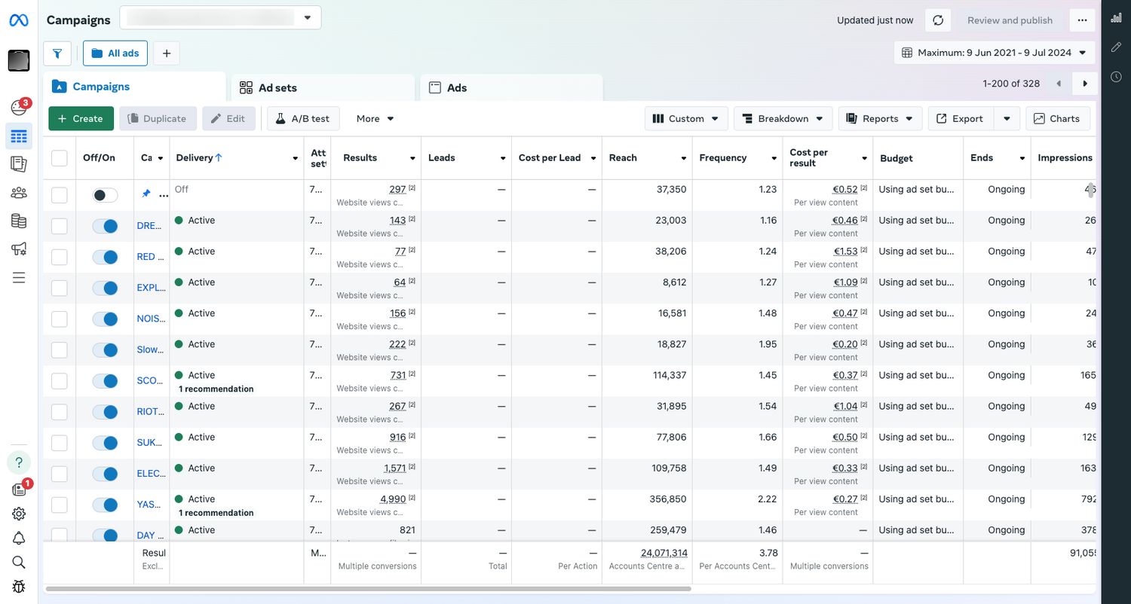
Task: Open the notifications bell icon
Action: pos(19,538)
